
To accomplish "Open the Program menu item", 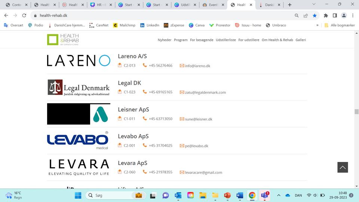I will (181, 40).
